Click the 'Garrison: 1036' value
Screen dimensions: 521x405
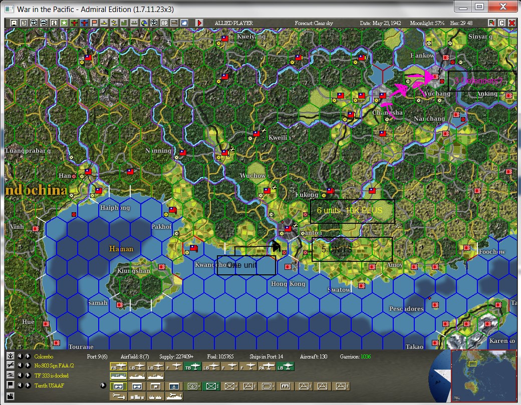(355, 356)
